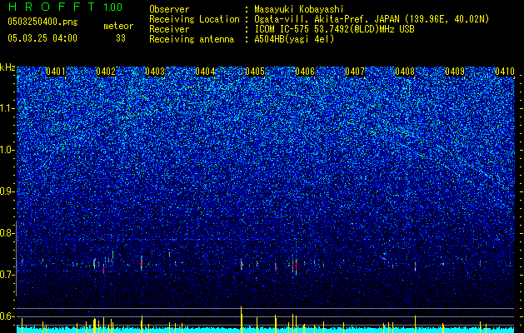
Task: Click the 0408 time marker
Action: tap(405, 72)
